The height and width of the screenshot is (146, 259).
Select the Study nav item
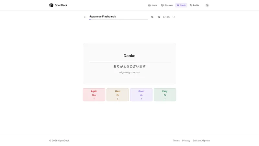pos(181,5)
